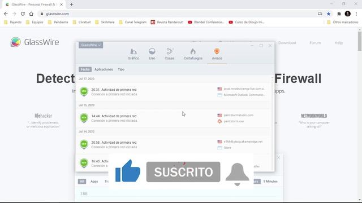Click the notification bell icon
This screenshot has width=362, height=203.
[x=238, y=174]
